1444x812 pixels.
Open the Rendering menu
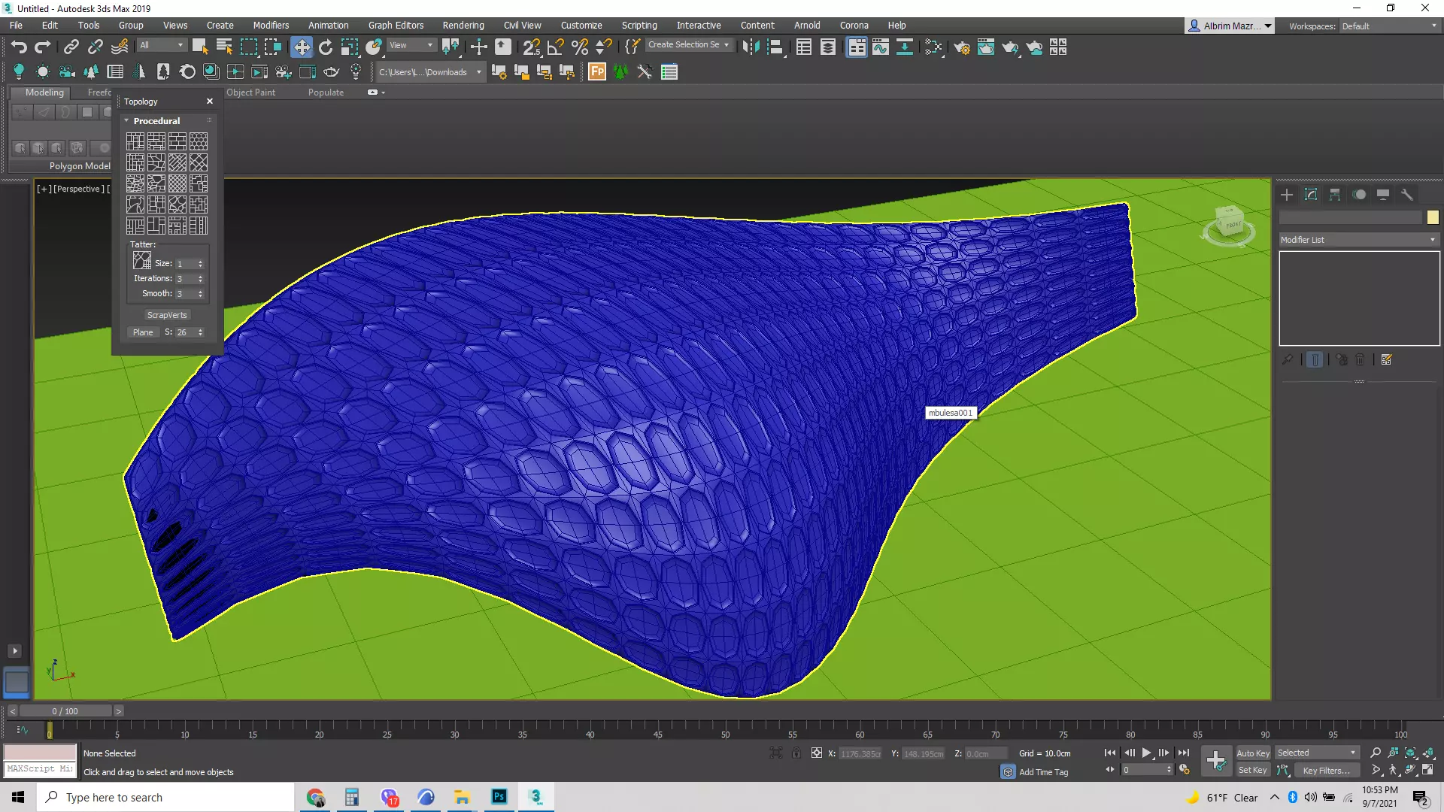point(463,26)
